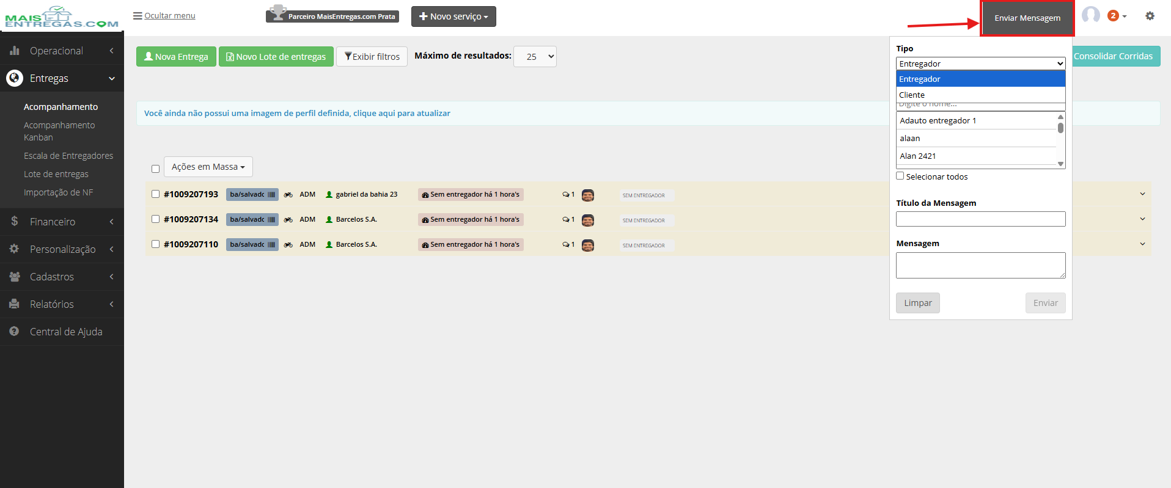Click the Personalização gear icon in sidebar

tap(15, 249)
